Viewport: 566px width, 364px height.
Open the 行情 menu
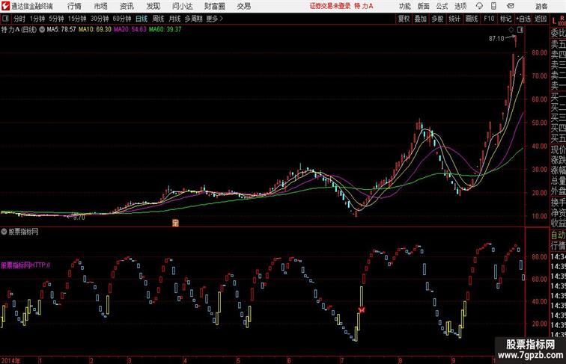coord(74,6)
